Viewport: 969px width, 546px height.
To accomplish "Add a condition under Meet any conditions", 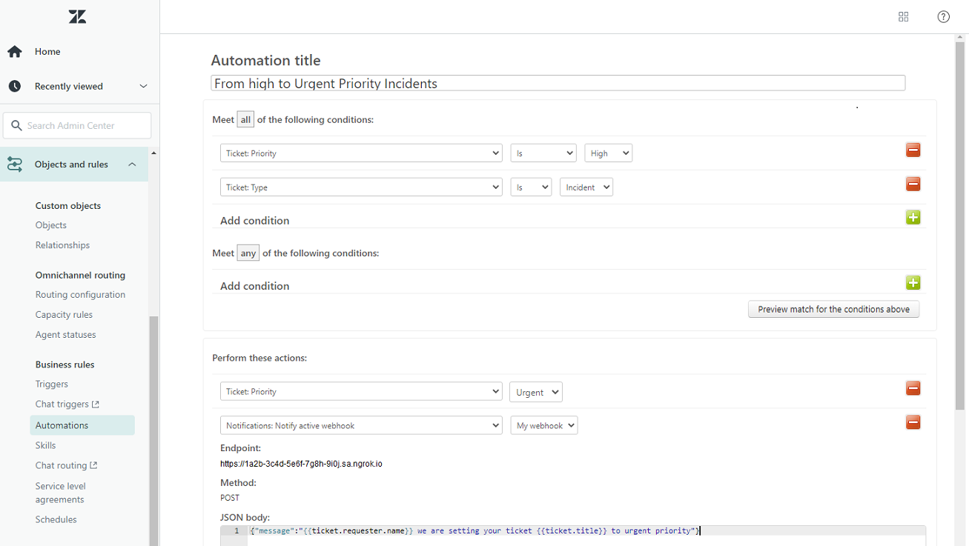I will tap(913, 282).
